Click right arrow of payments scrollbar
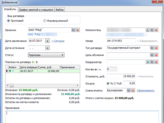The width and height of the screenshot is (164, 123). point(78,85)
